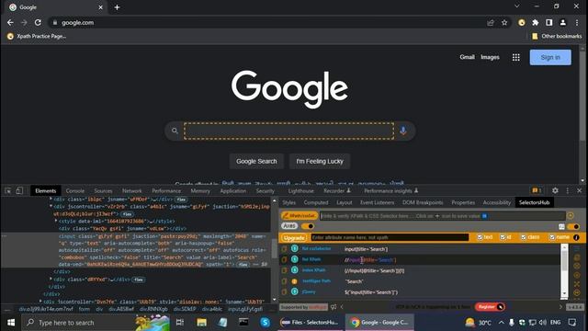Toggle the Axes switch in SelectorsHub

[x=308, y=226]
